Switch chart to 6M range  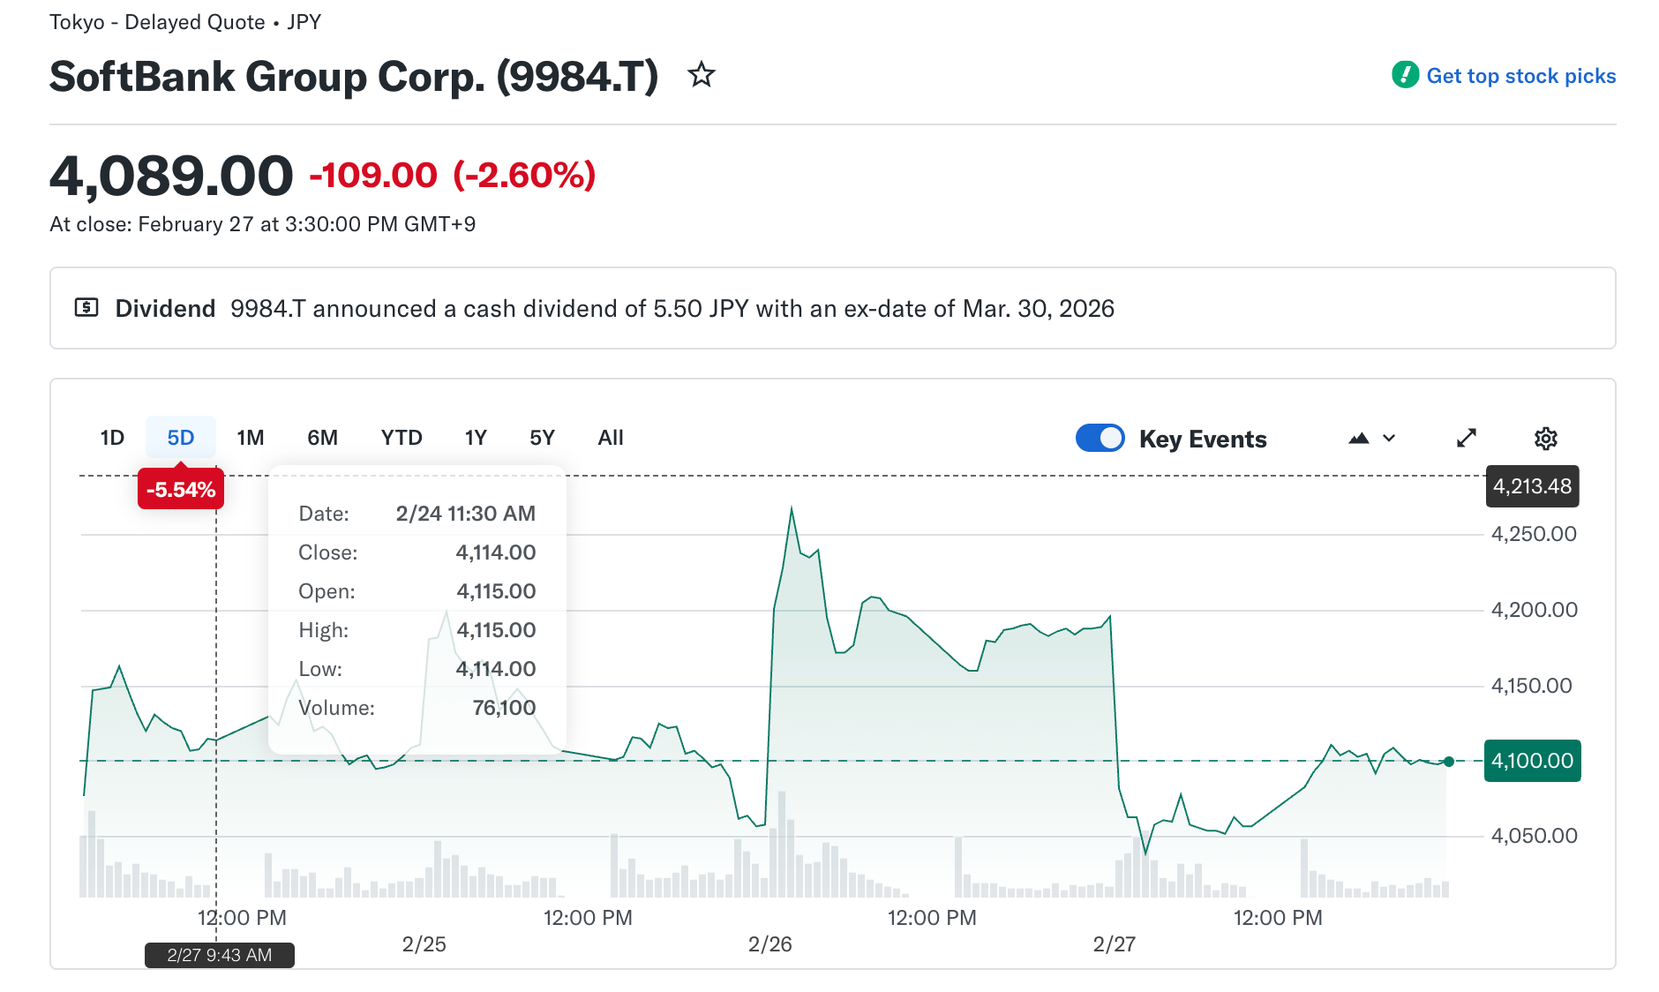click(x=322, y=438)
